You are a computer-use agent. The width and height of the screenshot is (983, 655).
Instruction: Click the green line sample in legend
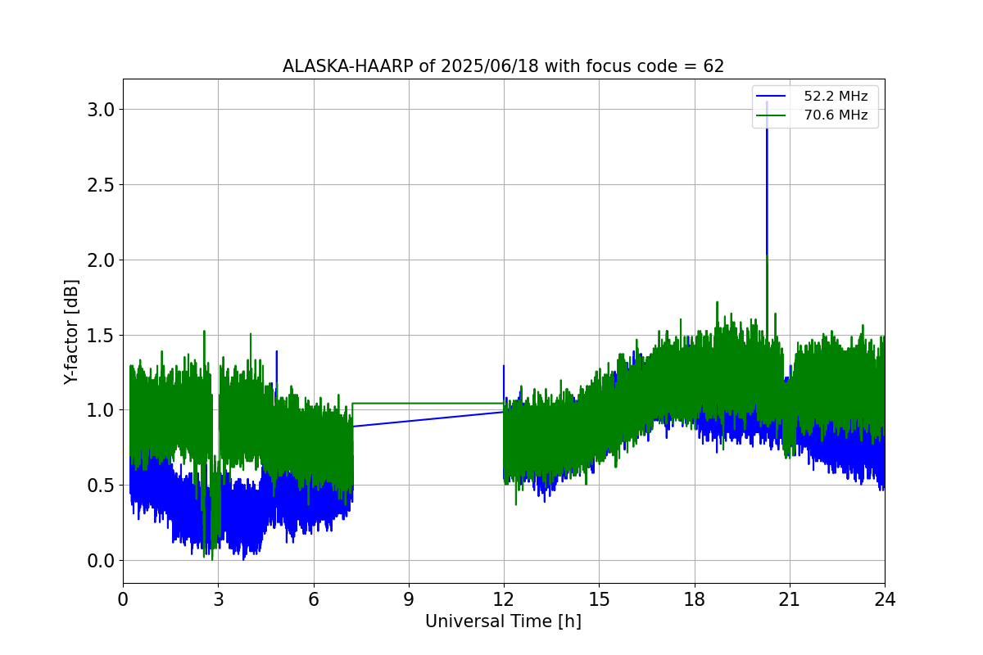[x=772, y=115]
